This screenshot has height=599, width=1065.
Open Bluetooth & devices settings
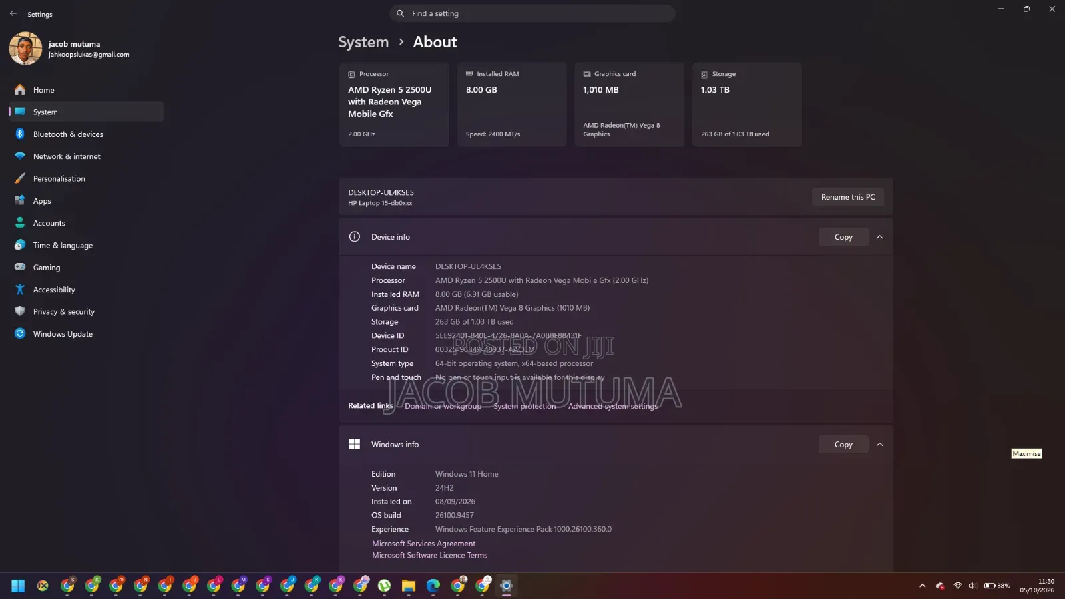pyautogui.click(x=87, y=134)
